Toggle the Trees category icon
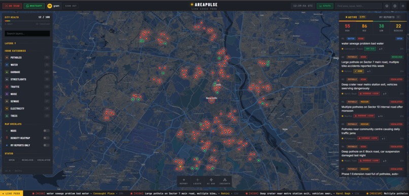The width and height of the screenshot is (409, 196). pyautogui.click(x=7, y=116)
